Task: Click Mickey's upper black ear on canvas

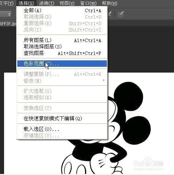Action: [x=128, y=96]
